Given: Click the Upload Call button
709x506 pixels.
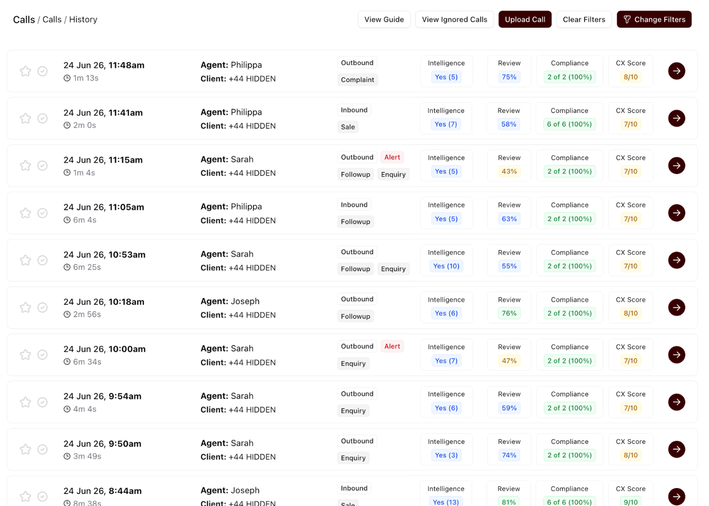Looking at the screenshot, I should [x=525, y=19].
